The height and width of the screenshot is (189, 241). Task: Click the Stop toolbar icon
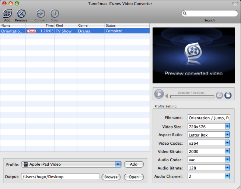(55, 14)
